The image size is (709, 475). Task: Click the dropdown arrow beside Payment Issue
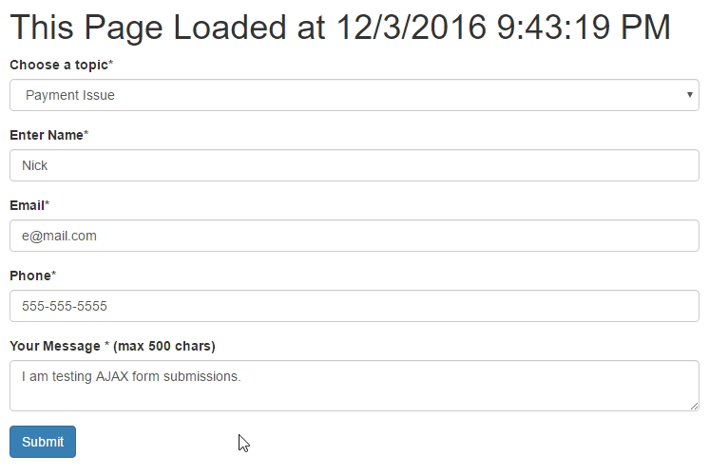click(x=689, y=95)
